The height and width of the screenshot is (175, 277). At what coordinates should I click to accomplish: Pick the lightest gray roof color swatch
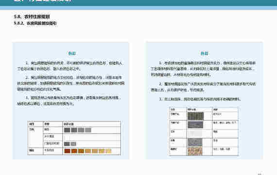[88, 130]
